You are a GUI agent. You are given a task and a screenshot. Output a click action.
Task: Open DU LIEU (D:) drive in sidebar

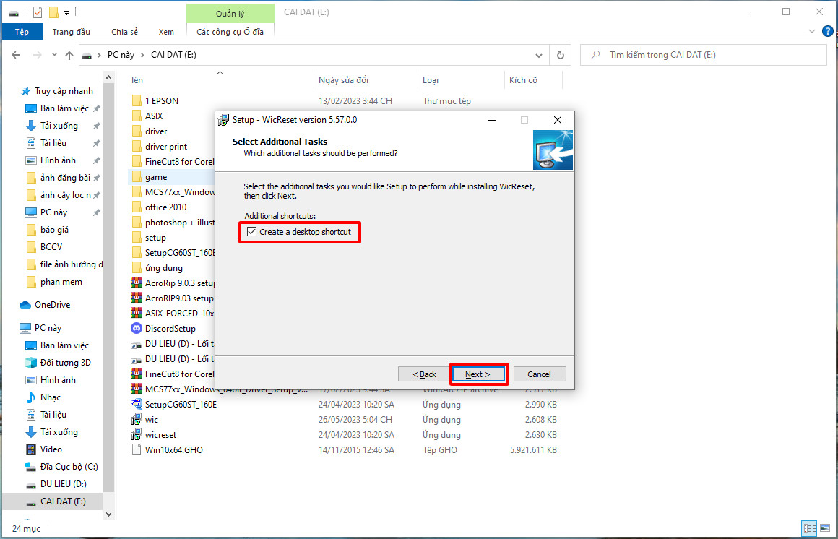[63, 484]
